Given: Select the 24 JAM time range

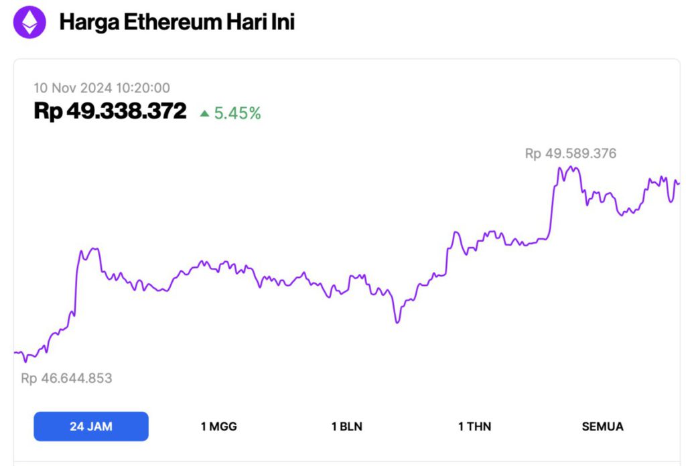Looking at the screenshot, I should click(x=91, y=426).
